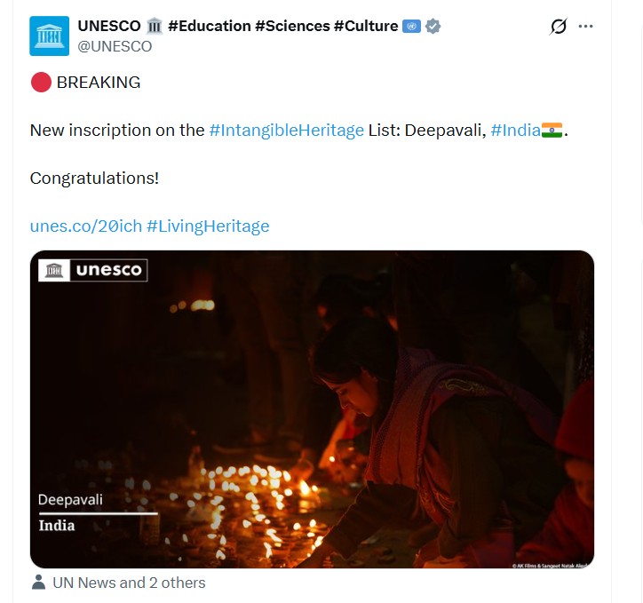This screenshot has width=643, height=603.
Task: Open the #IntangibleHeritage hashtag
Action: (286, 130)
